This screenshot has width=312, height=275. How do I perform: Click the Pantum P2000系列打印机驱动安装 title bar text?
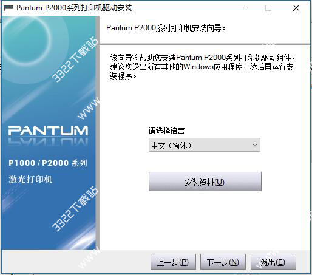pos(74,8)
